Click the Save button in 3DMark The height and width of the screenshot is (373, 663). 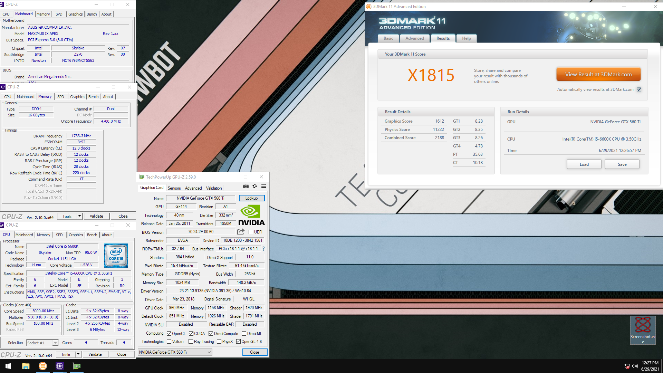(622, 164)
